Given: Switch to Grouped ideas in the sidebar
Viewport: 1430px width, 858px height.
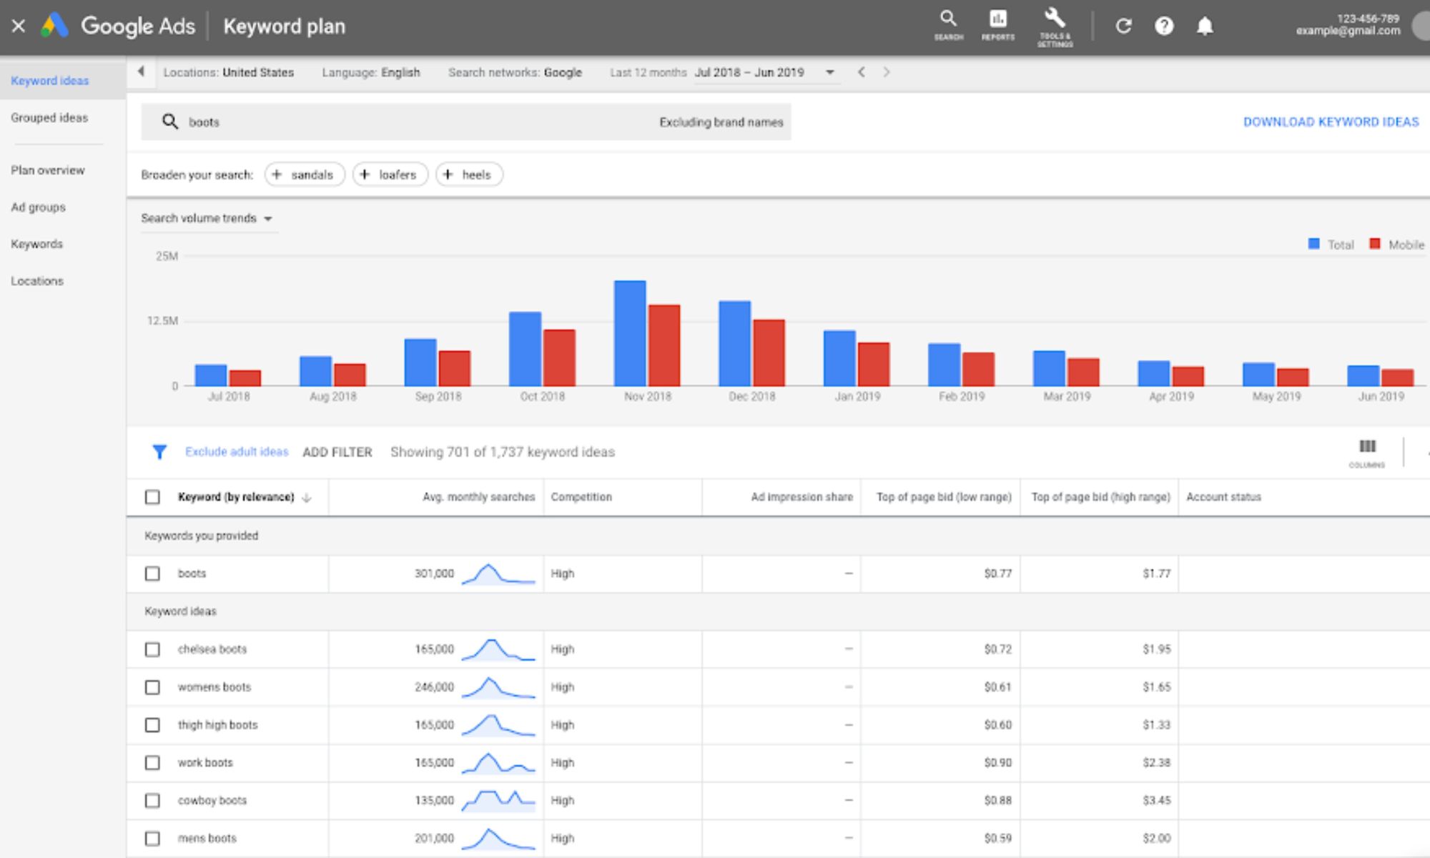Looking at the screenshot, I should click(49, 118).
